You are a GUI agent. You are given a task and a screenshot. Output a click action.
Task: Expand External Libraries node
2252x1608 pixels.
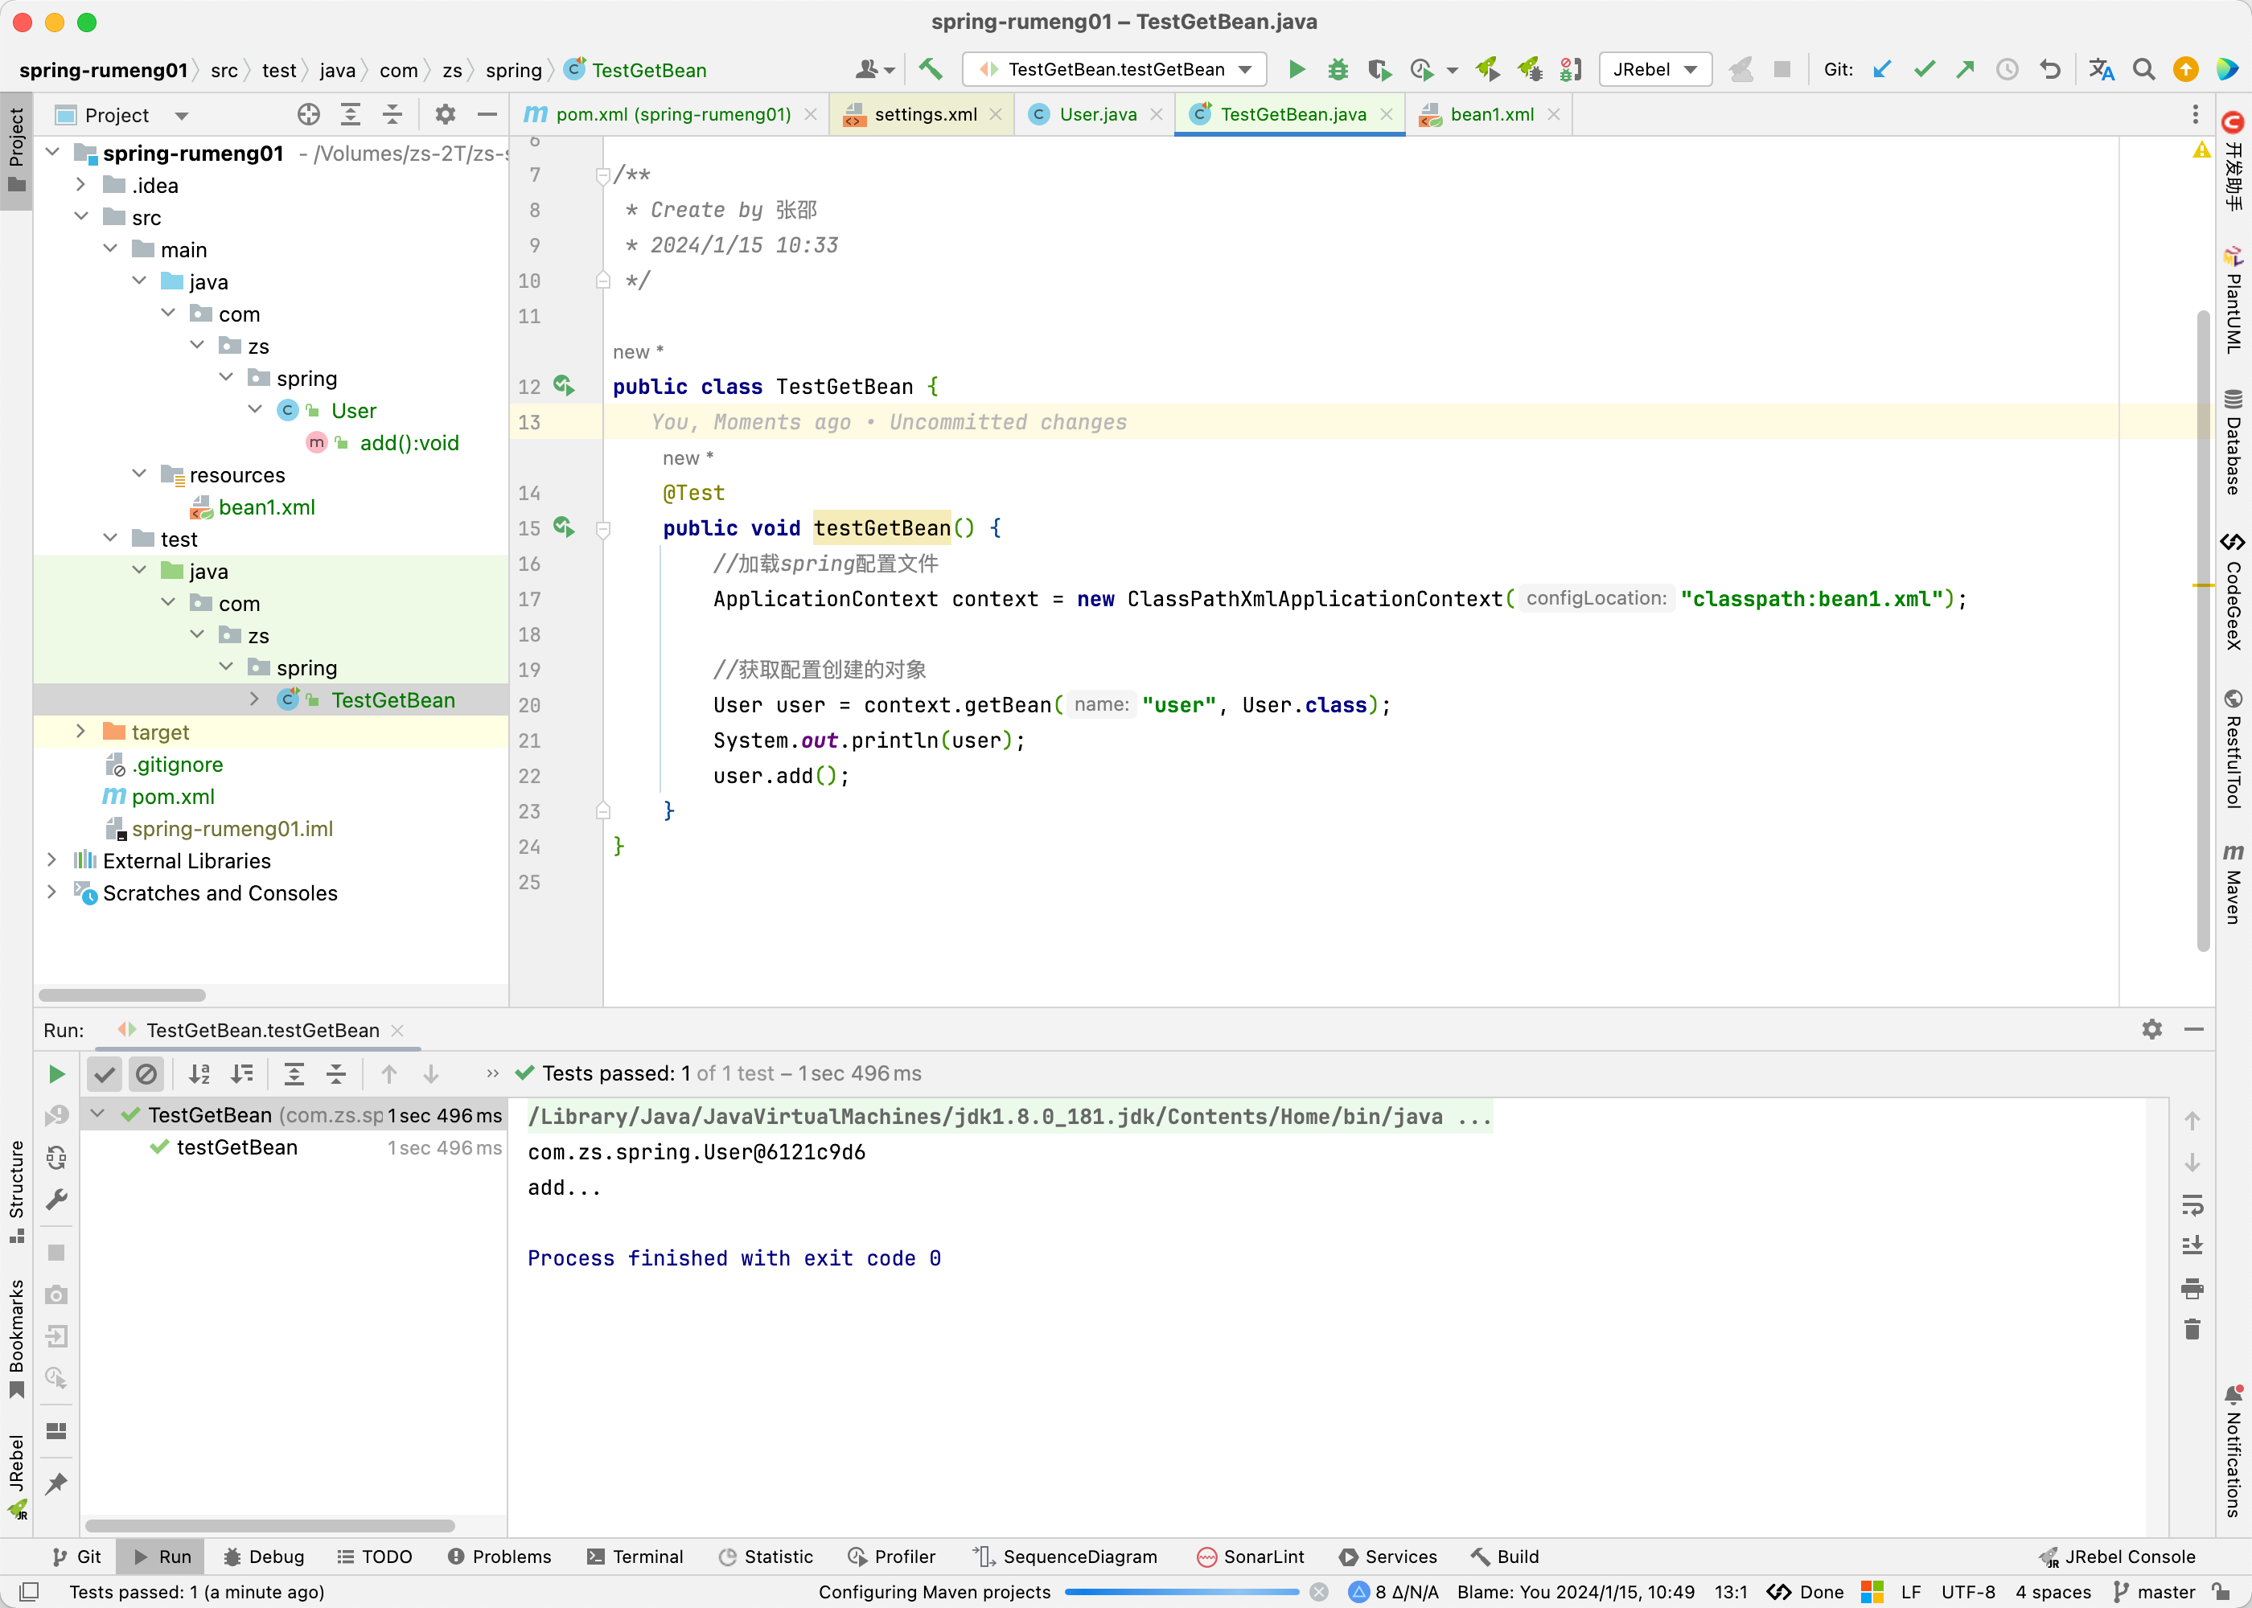point(51,860)
